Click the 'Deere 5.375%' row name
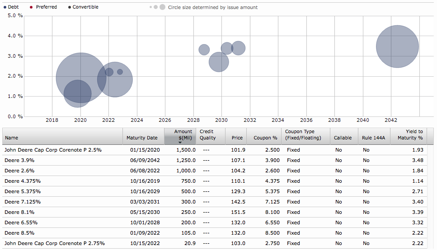 tap(23, 191)
